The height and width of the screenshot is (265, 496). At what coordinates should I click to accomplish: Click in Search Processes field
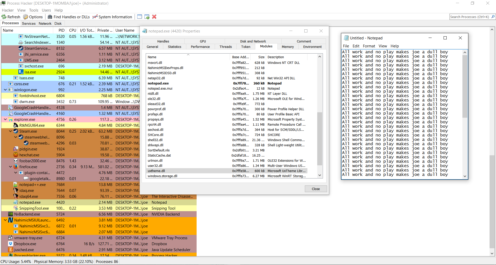point(470,17)
